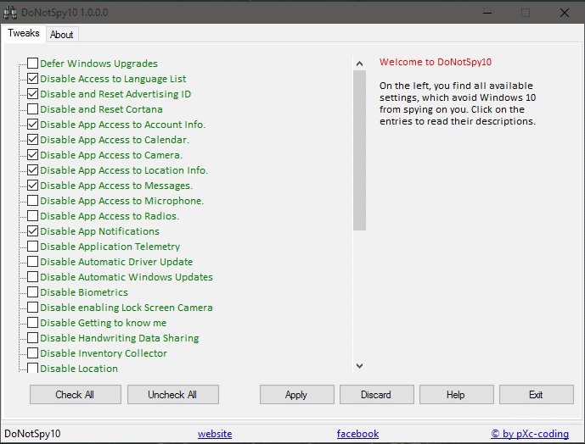Click the Uncheck All button
Screen dimensions: 585x444
(x=173, y=395)
